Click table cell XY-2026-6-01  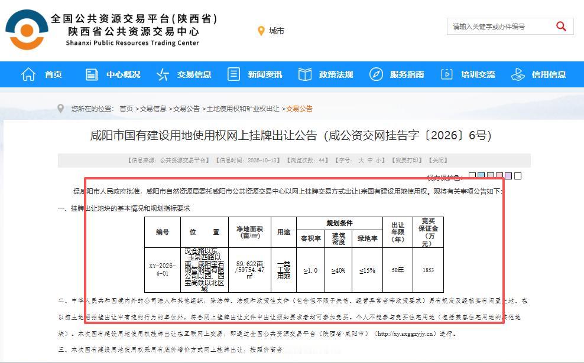click(x=163, y=270)
